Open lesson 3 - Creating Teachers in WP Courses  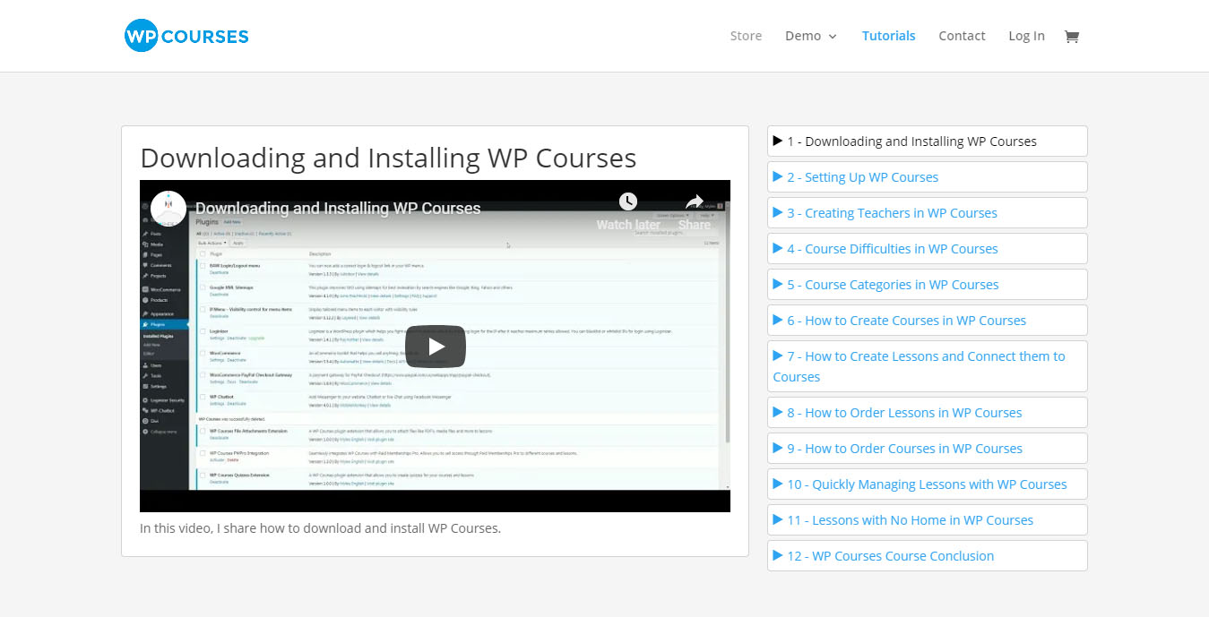[x=928, y=213]
